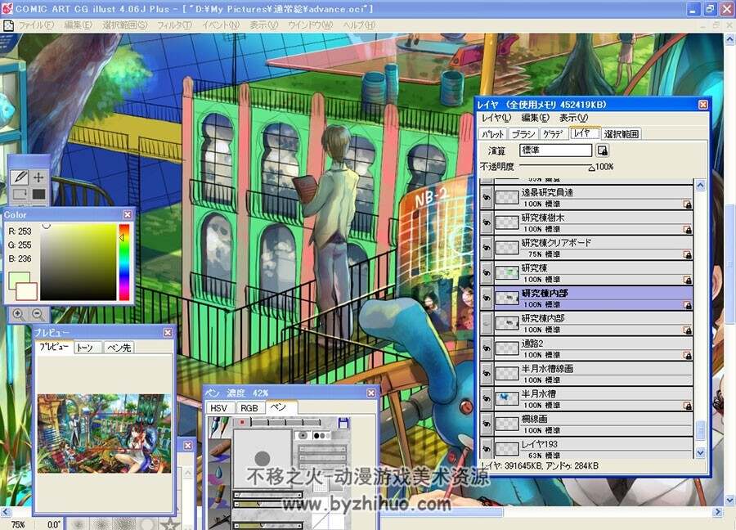Click the 不透明度 opacity slider track
736x530 pixels.
pyautogui.click(x=556, y=166)
